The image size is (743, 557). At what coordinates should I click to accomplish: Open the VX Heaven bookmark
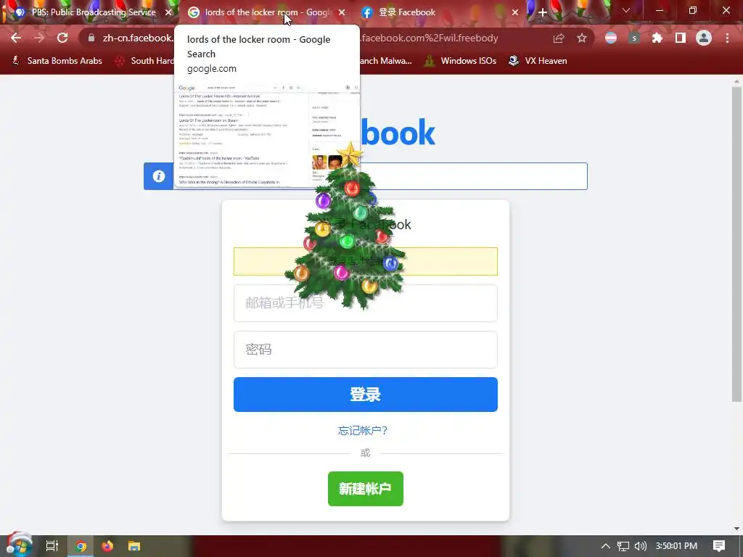point(538,61)
